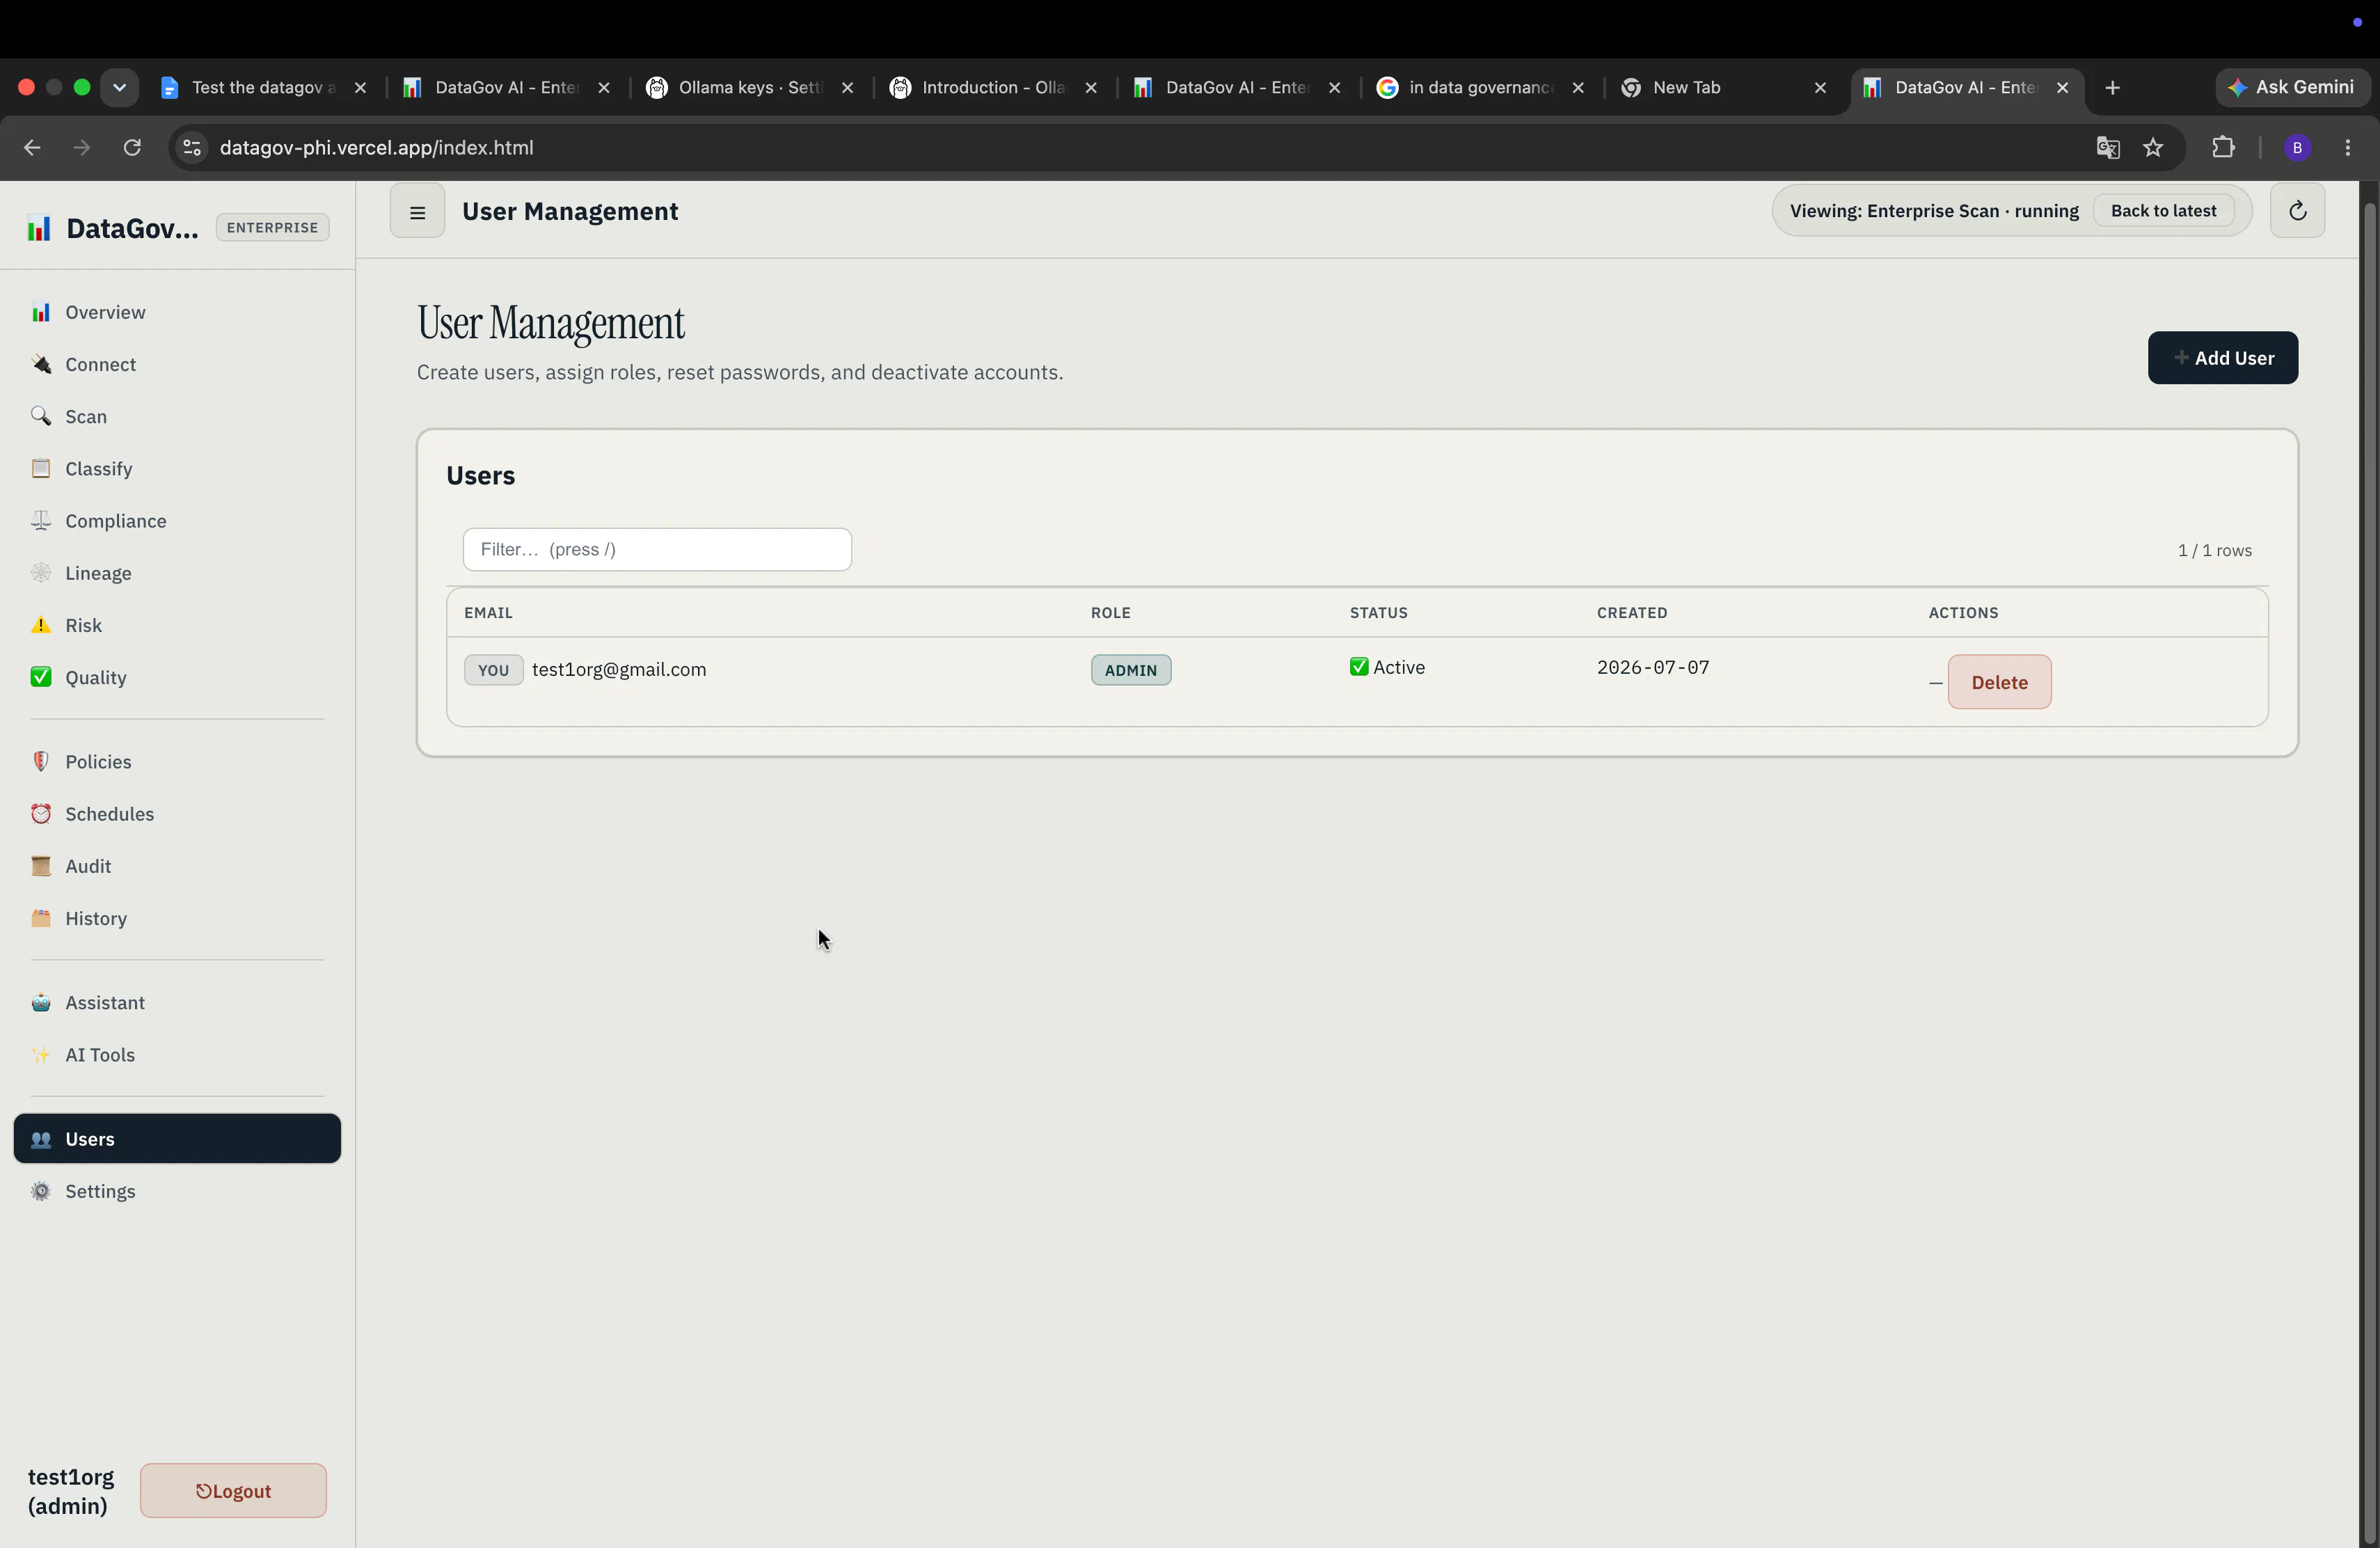Image resolution: width=2380 pixels, height=1548 pixels.
Task: Expand the tab search dropdown arrow
Action: 119,87
